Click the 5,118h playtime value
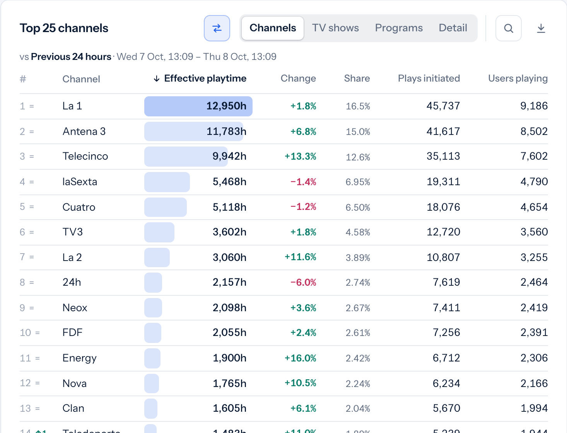Viewport: 567px width, 433px height. (x=229, y=208)
